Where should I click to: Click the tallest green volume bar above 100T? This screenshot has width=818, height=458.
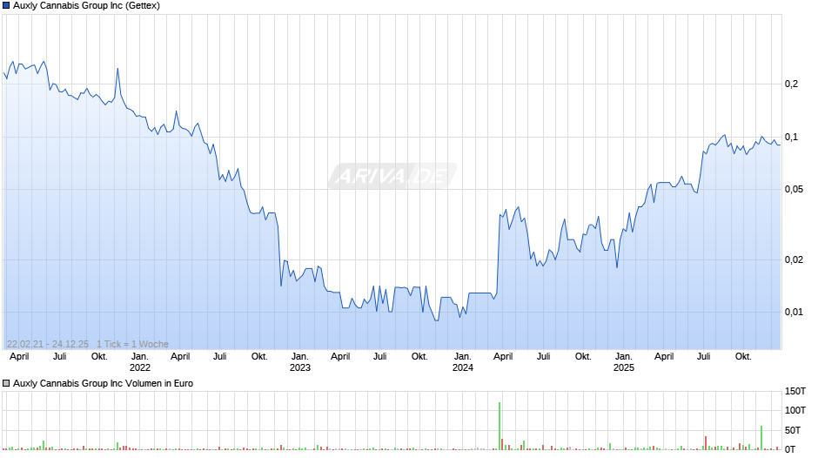[x=500, y=426]
